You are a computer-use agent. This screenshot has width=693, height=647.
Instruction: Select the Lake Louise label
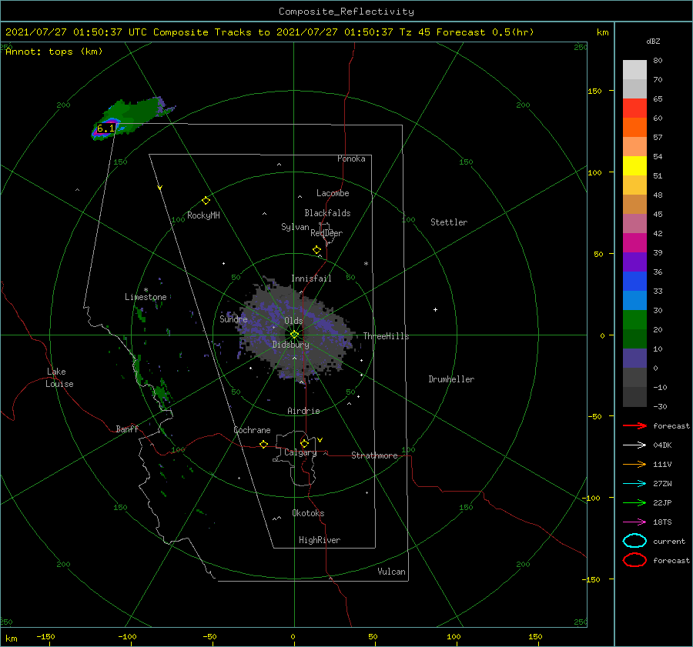pos(59,378)
